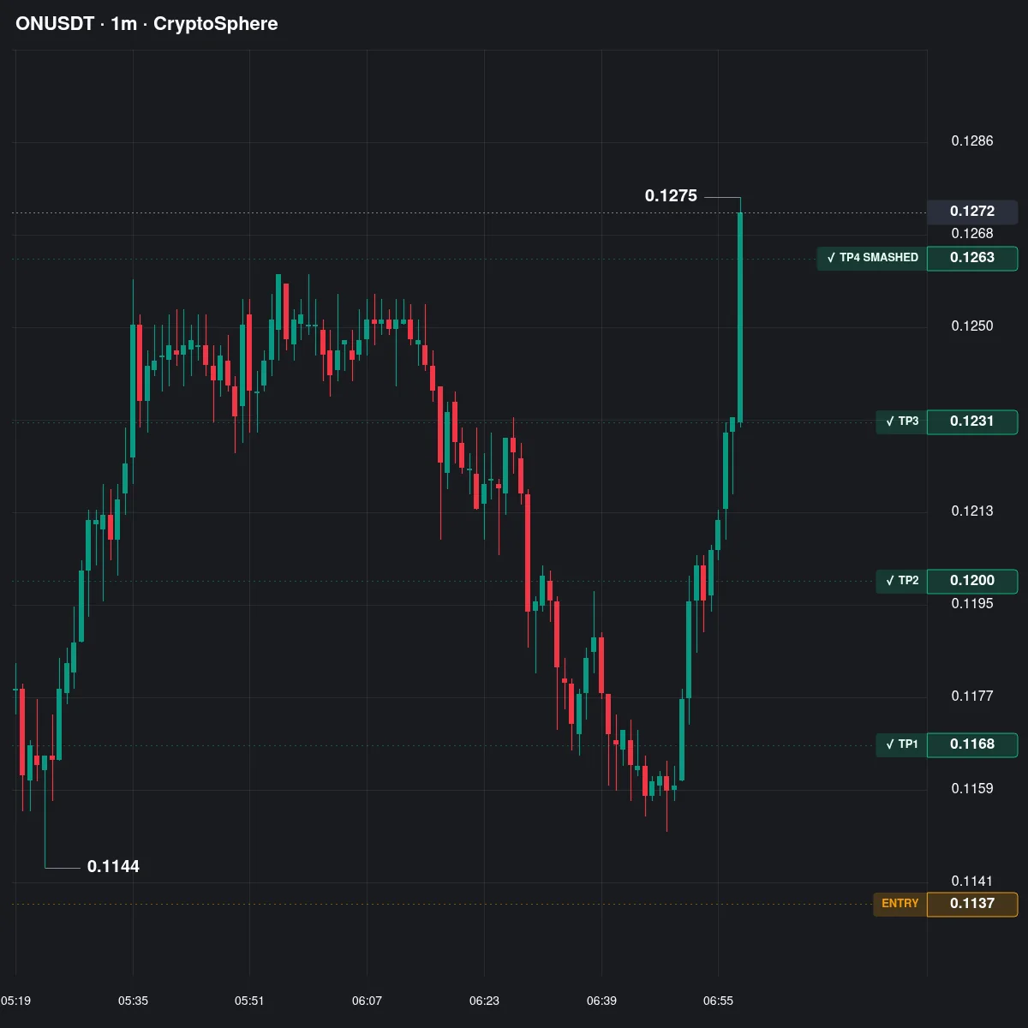
Task: Click the 05:35 time axis label
Action: click(133, 1001)
